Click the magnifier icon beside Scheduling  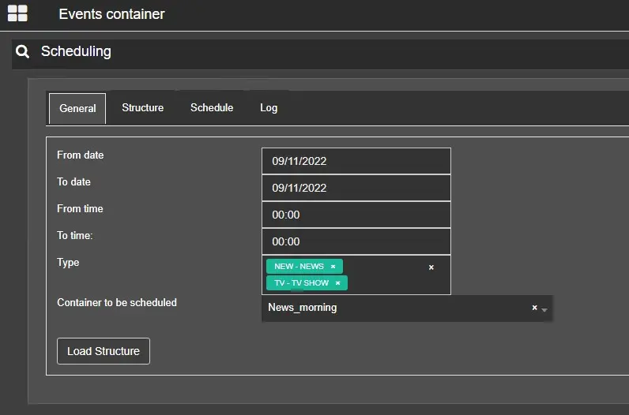pos(23,52)
